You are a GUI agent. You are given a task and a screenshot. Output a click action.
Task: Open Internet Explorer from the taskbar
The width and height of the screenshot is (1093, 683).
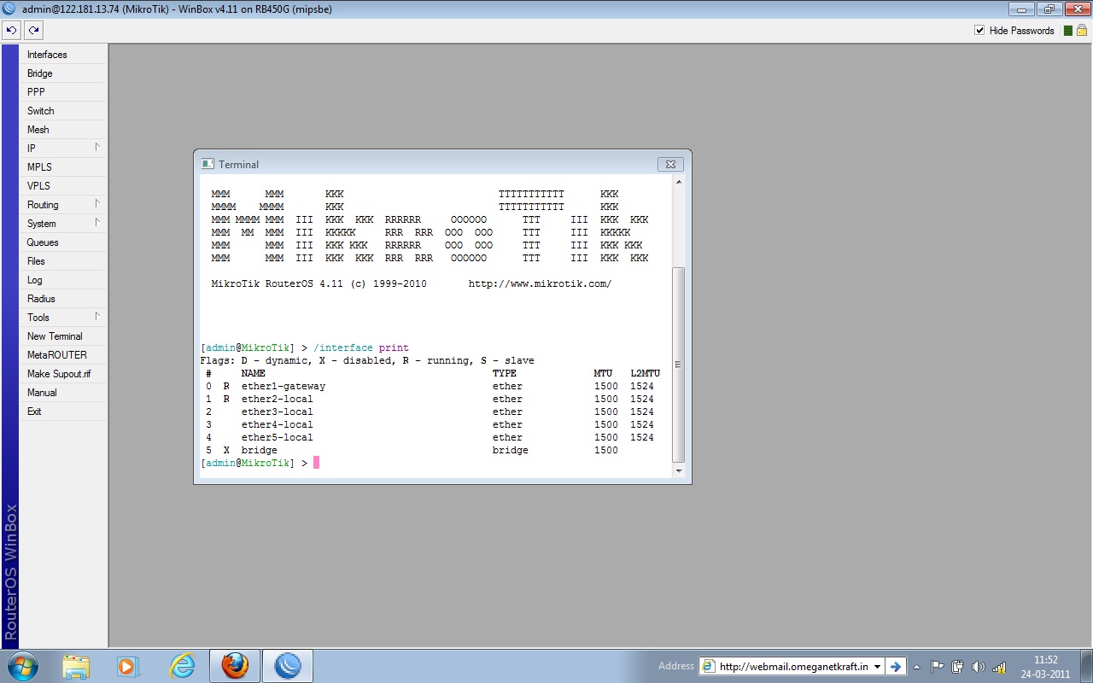(182, 666)
